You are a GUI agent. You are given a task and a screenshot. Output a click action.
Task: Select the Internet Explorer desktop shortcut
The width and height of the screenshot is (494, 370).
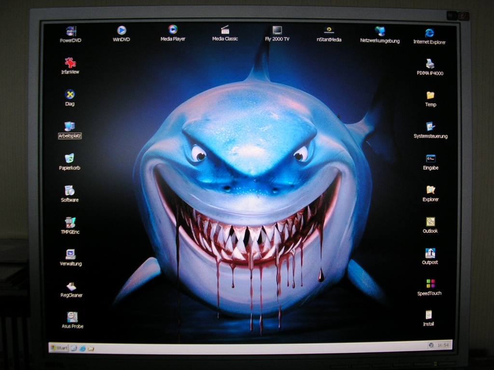coord(429,33)
